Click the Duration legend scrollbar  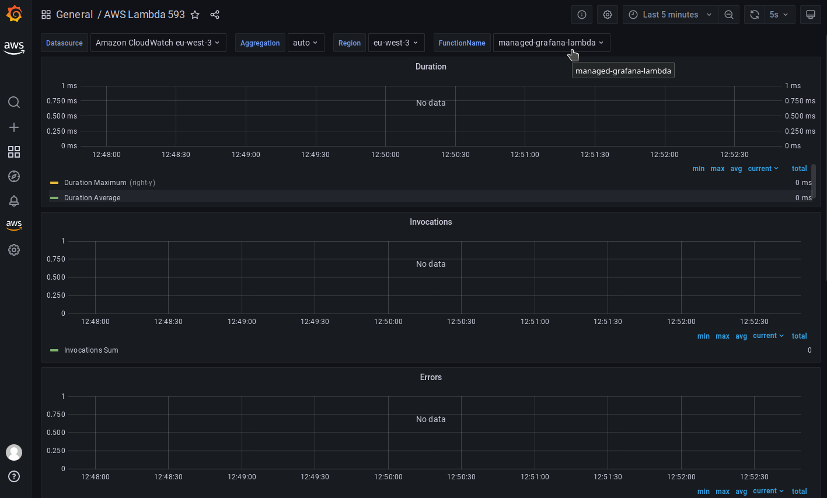click(x=814, y=181)
